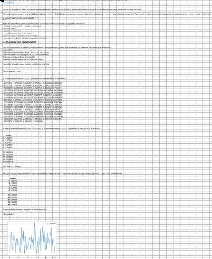
Task: Select the bold row index 95 cell
Action: [x=9, y=195]
